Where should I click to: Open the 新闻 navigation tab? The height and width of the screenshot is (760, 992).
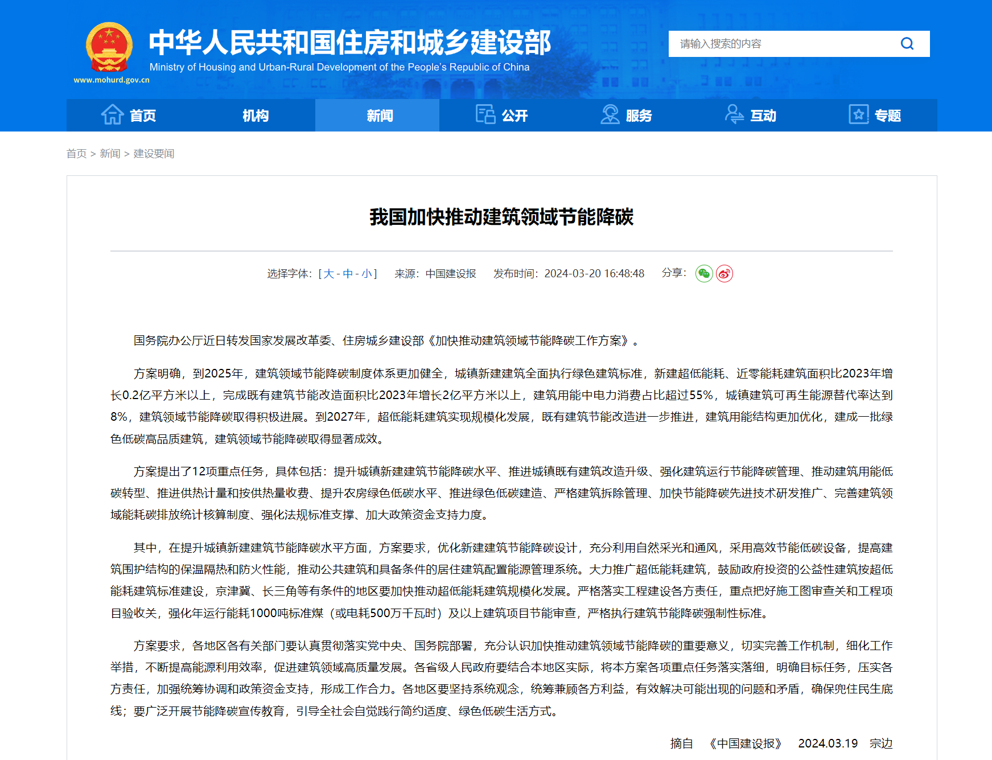click(377, 116)
